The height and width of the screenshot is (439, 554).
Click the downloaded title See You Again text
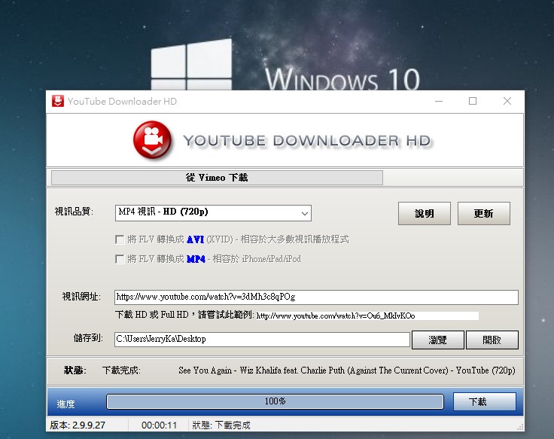click(346, 370)
